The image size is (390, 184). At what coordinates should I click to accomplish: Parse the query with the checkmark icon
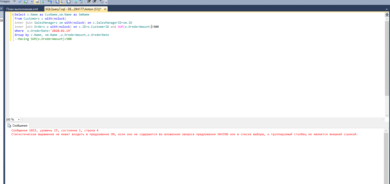click(x=20, y=1)
